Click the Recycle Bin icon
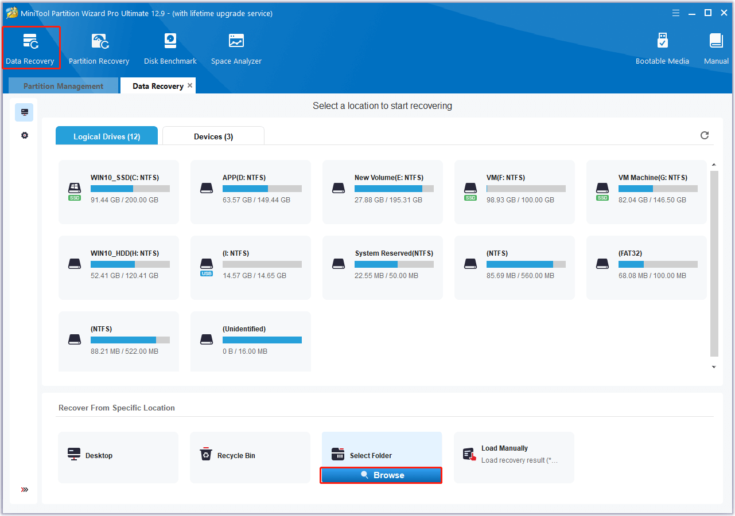735x516 pixels. click(205, 455)
